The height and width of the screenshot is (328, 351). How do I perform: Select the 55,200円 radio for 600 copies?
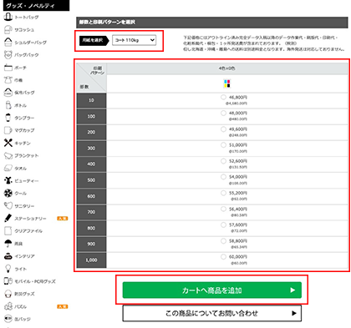pyautogui.click(x=223, y=193)
